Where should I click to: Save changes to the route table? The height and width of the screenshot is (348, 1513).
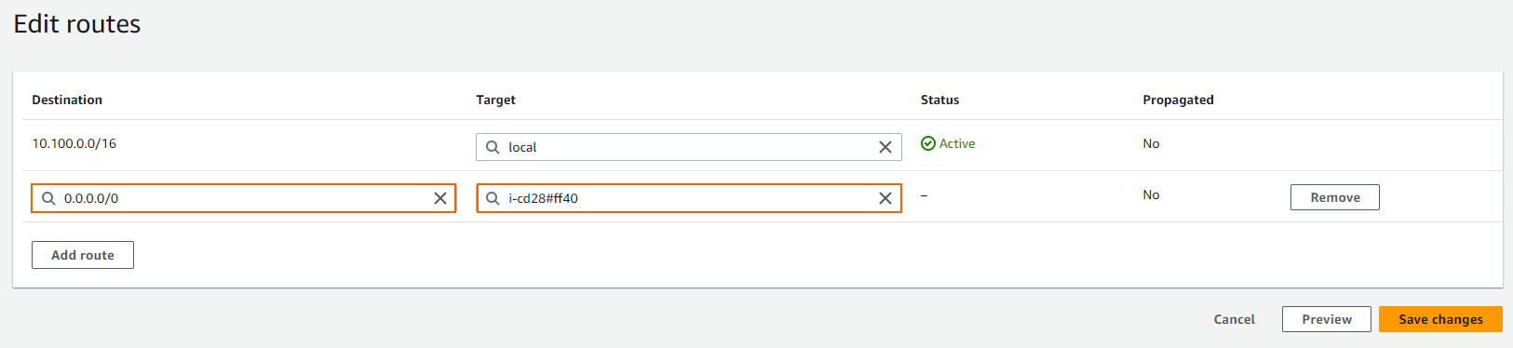coord(1440,319)
